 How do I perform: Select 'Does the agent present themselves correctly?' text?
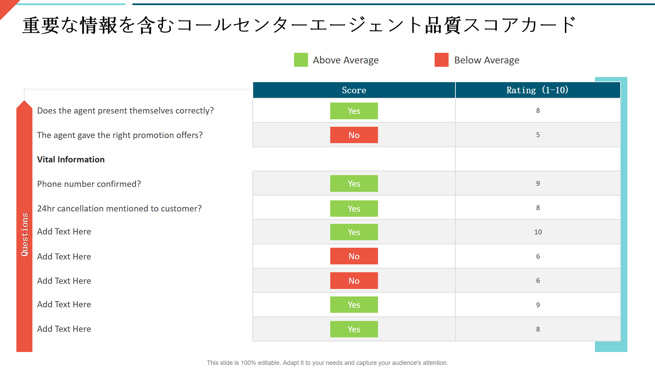[126, 111]
